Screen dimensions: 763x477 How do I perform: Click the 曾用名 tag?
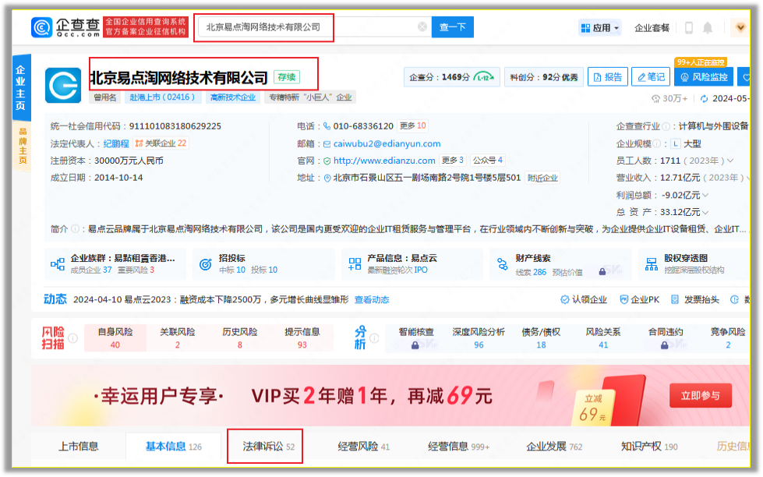click(x=104, y=97)
